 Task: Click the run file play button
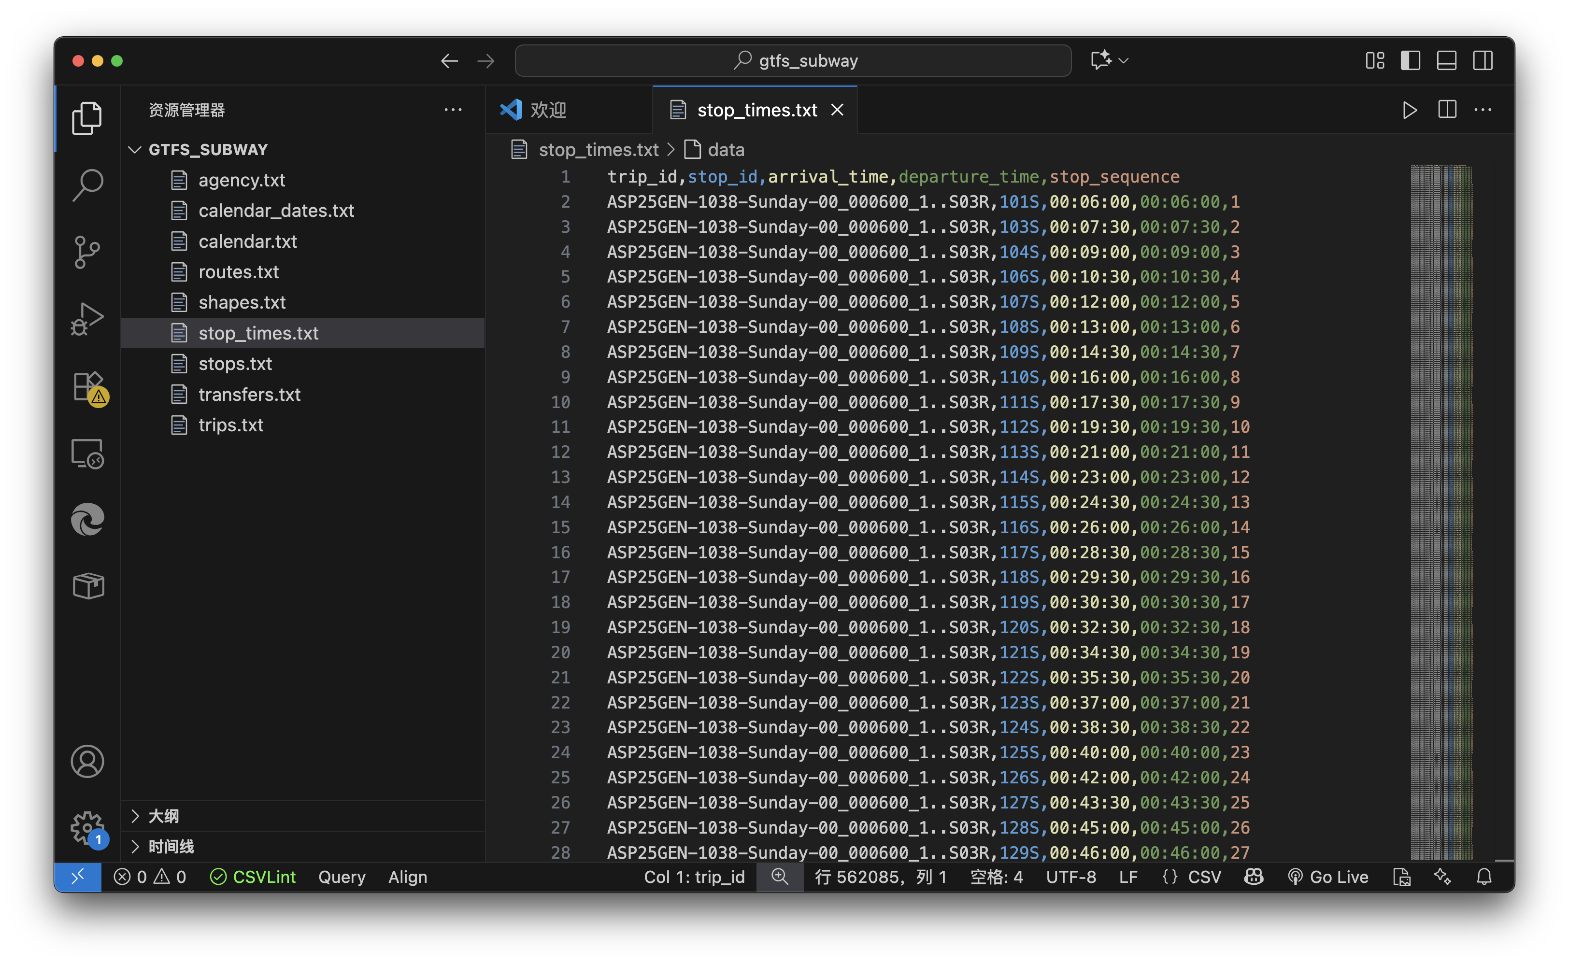point(1410,110)
